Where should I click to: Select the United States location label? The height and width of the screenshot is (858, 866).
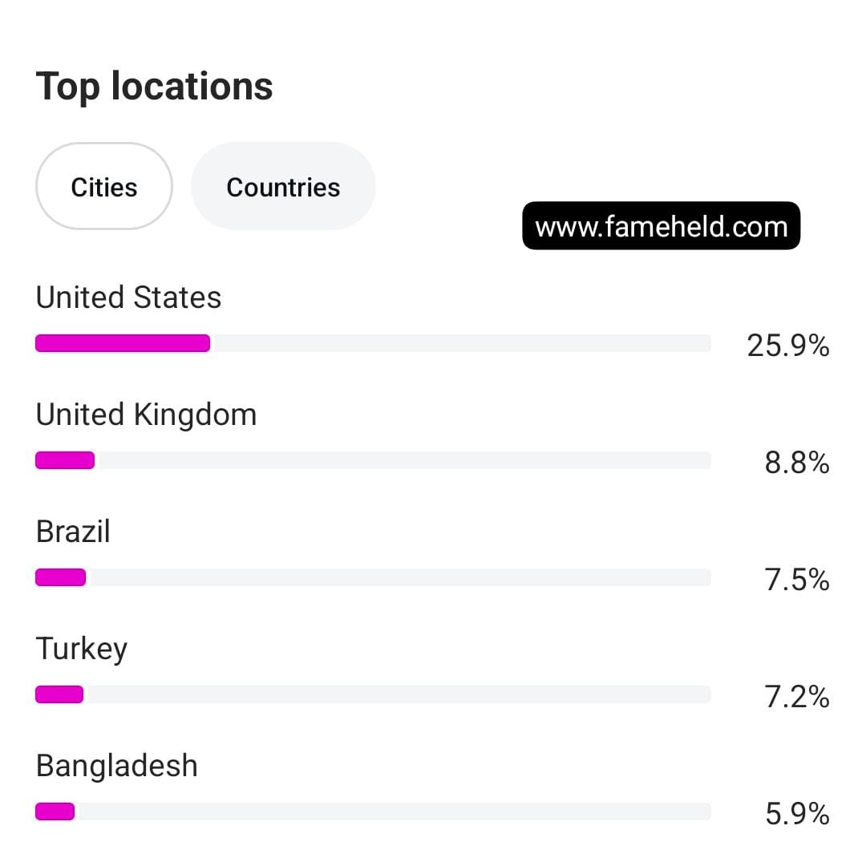128,297
